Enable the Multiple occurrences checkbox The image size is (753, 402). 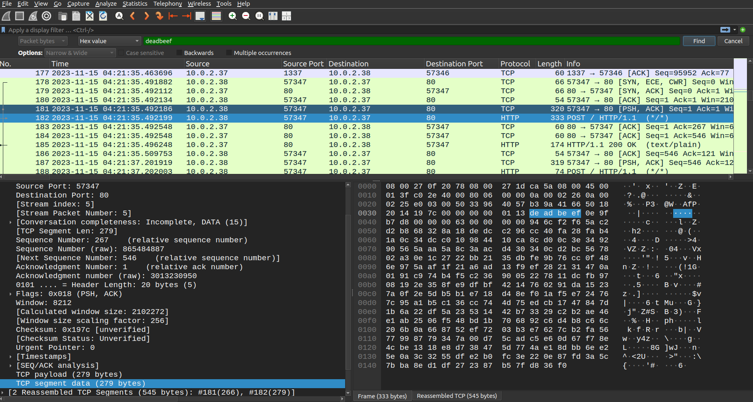pos(229,53)
